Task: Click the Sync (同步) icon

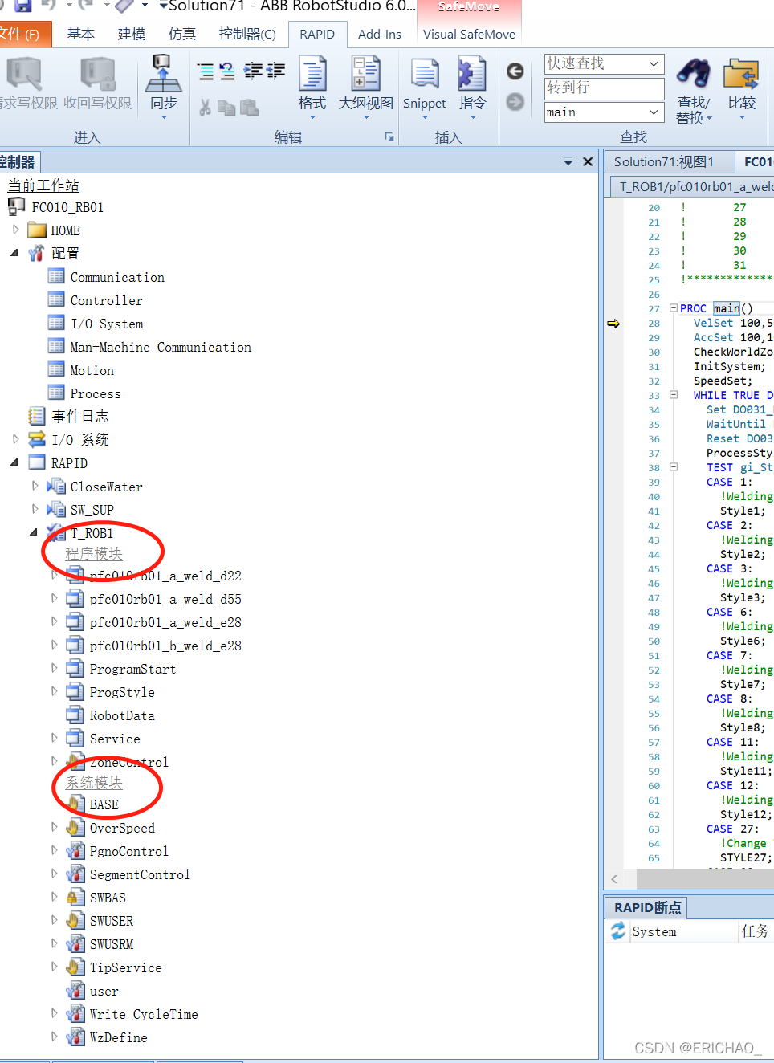Action: (x=164, y=74)
